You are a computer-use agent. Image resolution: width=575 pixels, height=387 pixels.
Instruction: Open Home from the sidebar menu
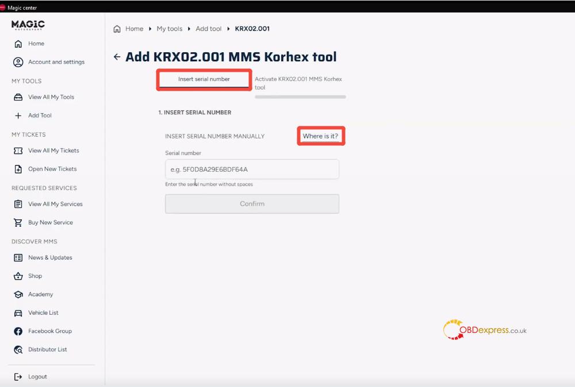(x=36, y=44)
